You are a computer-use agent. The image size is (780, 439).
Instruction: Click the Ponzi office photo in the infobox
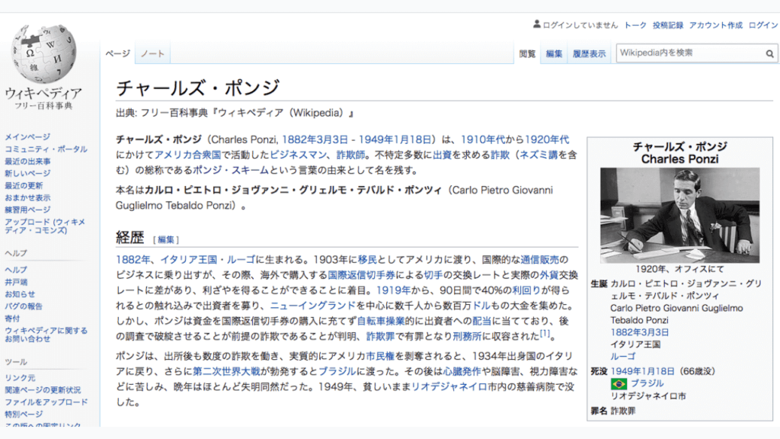point(680,214)
